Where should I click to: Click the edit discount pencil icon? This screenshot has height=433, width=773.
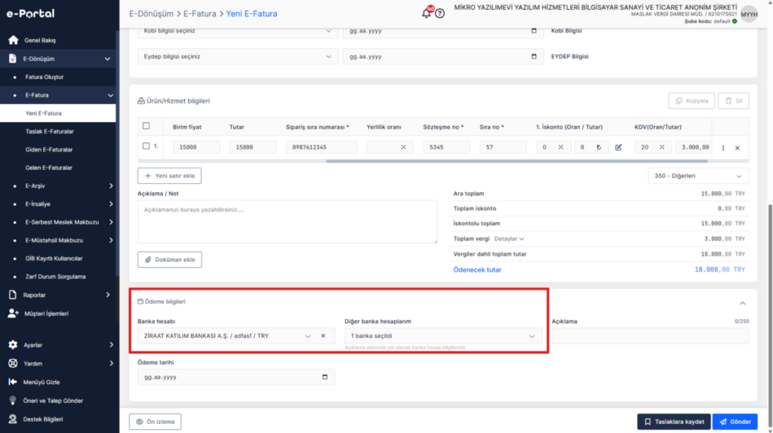[x=618, y=147]
